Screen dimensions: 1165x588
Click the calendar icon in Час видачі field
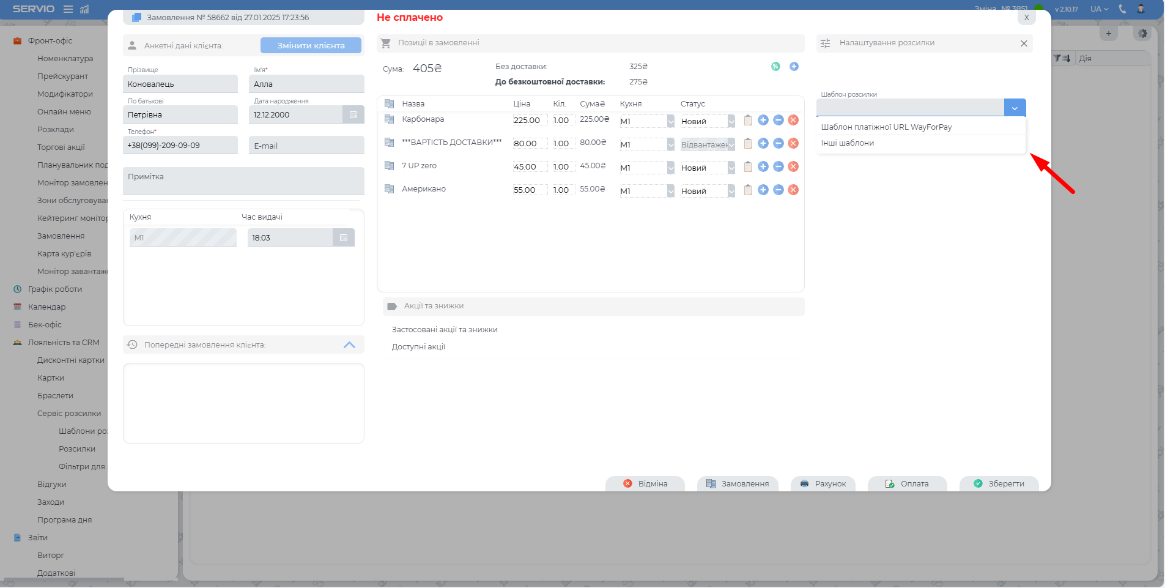(x=343, y=237)
